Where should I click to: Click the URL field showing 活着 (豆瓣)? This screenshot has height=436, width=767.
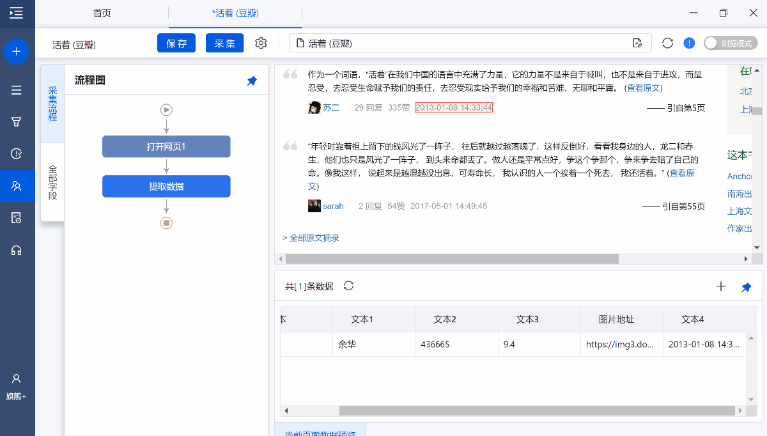[x=470, y=43]
